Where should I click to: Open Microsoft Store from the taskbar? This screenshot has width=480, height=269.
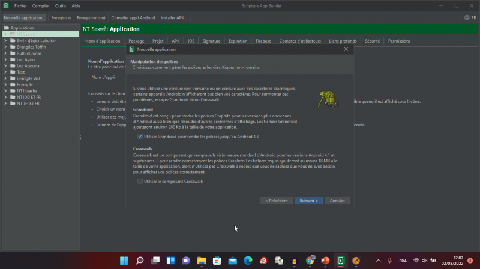pyautogui.click(x=217, y=261)
